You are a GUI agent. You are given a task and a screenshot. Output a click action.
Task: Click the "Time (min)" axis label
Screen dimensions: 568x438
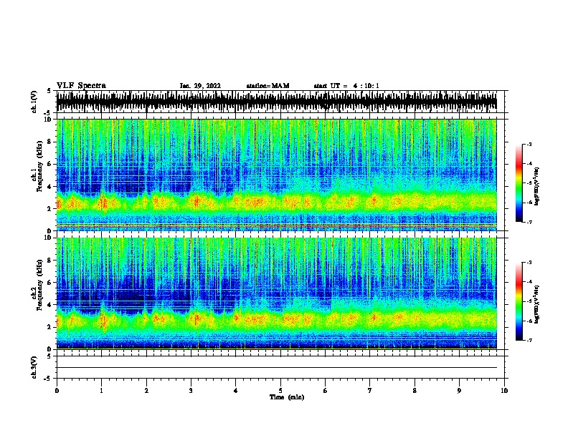287,397
